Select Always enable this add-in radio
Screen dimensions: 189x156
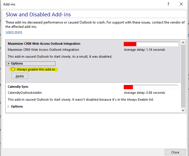[13, 69]
